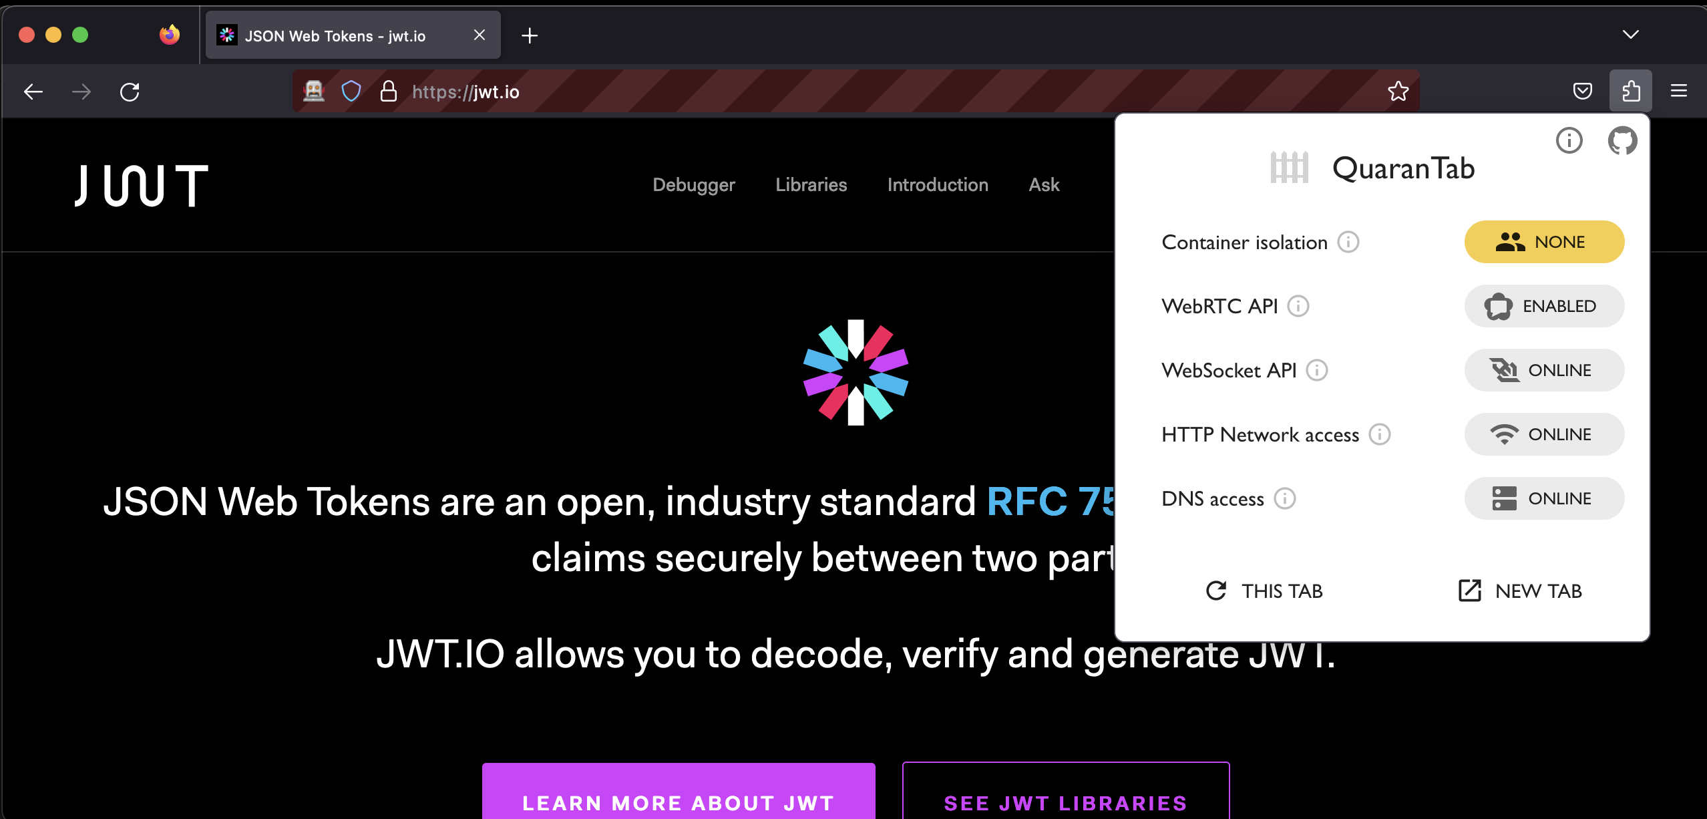Click info icon next to WebRTC API
Image resolution: width=1707 pixels, height=819 pixels.
1298,306
